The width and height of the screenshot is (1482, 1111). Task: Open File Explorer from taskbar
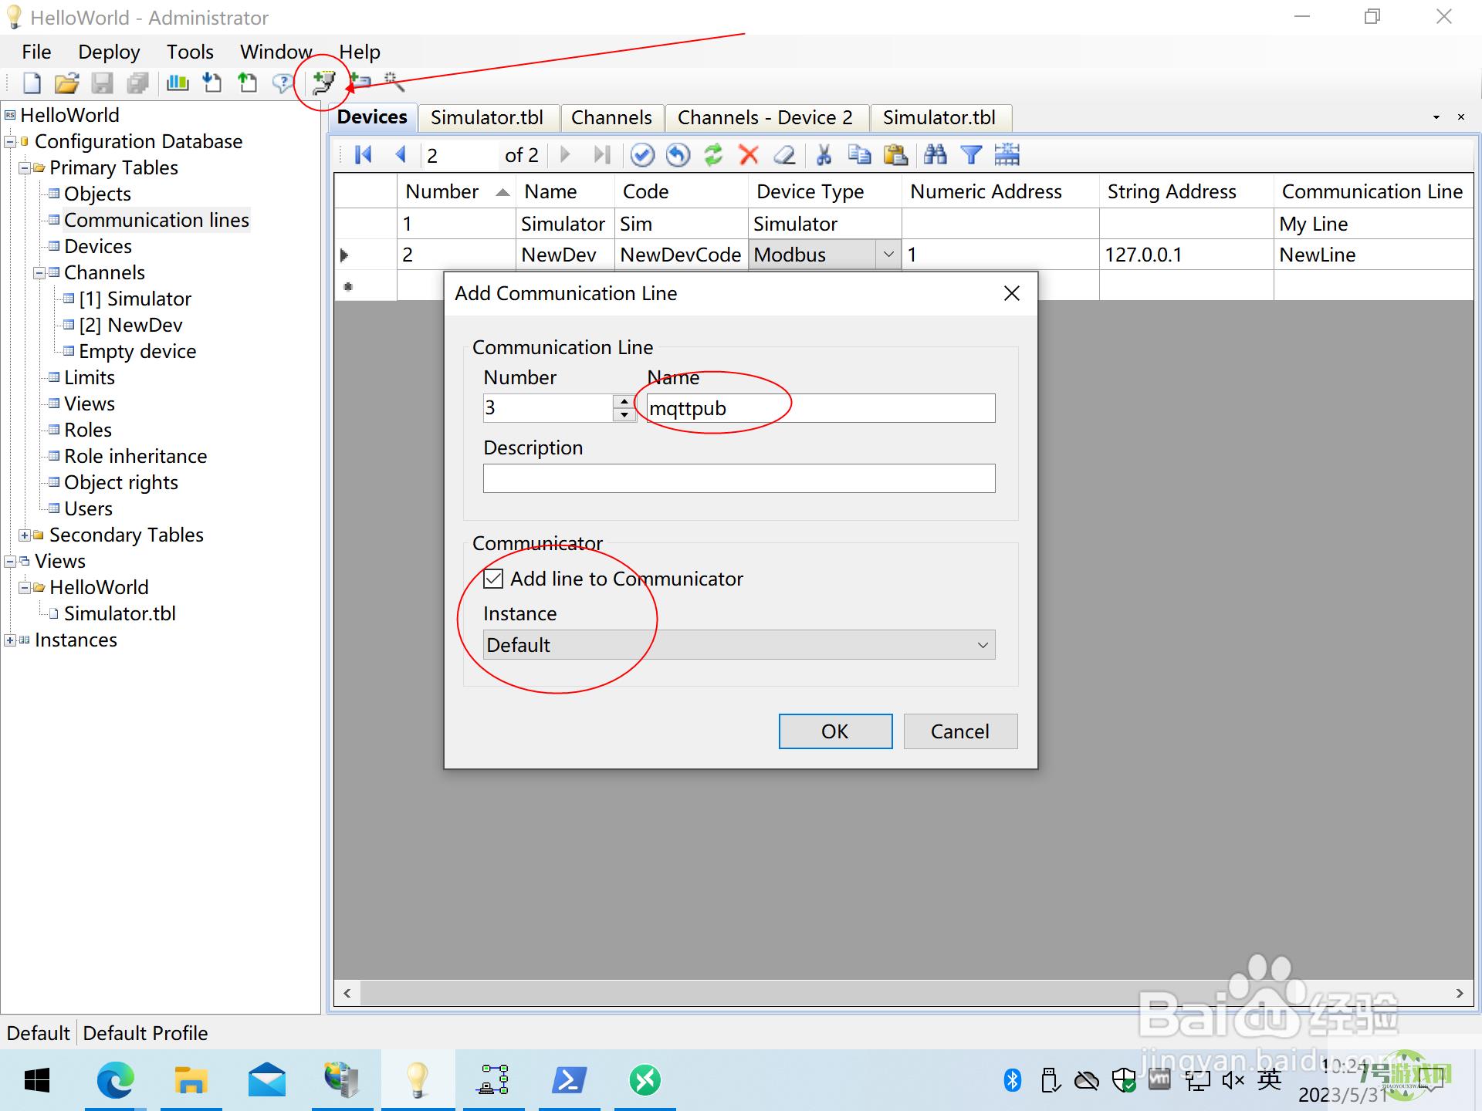(x=191, y=1080)
